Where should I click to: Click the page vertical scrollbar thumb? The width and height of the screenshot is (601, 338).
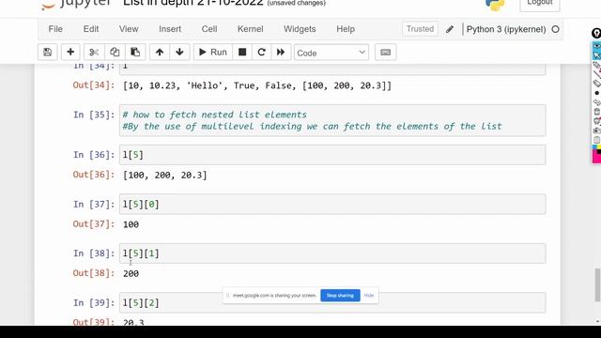click(x=597, y=285)
